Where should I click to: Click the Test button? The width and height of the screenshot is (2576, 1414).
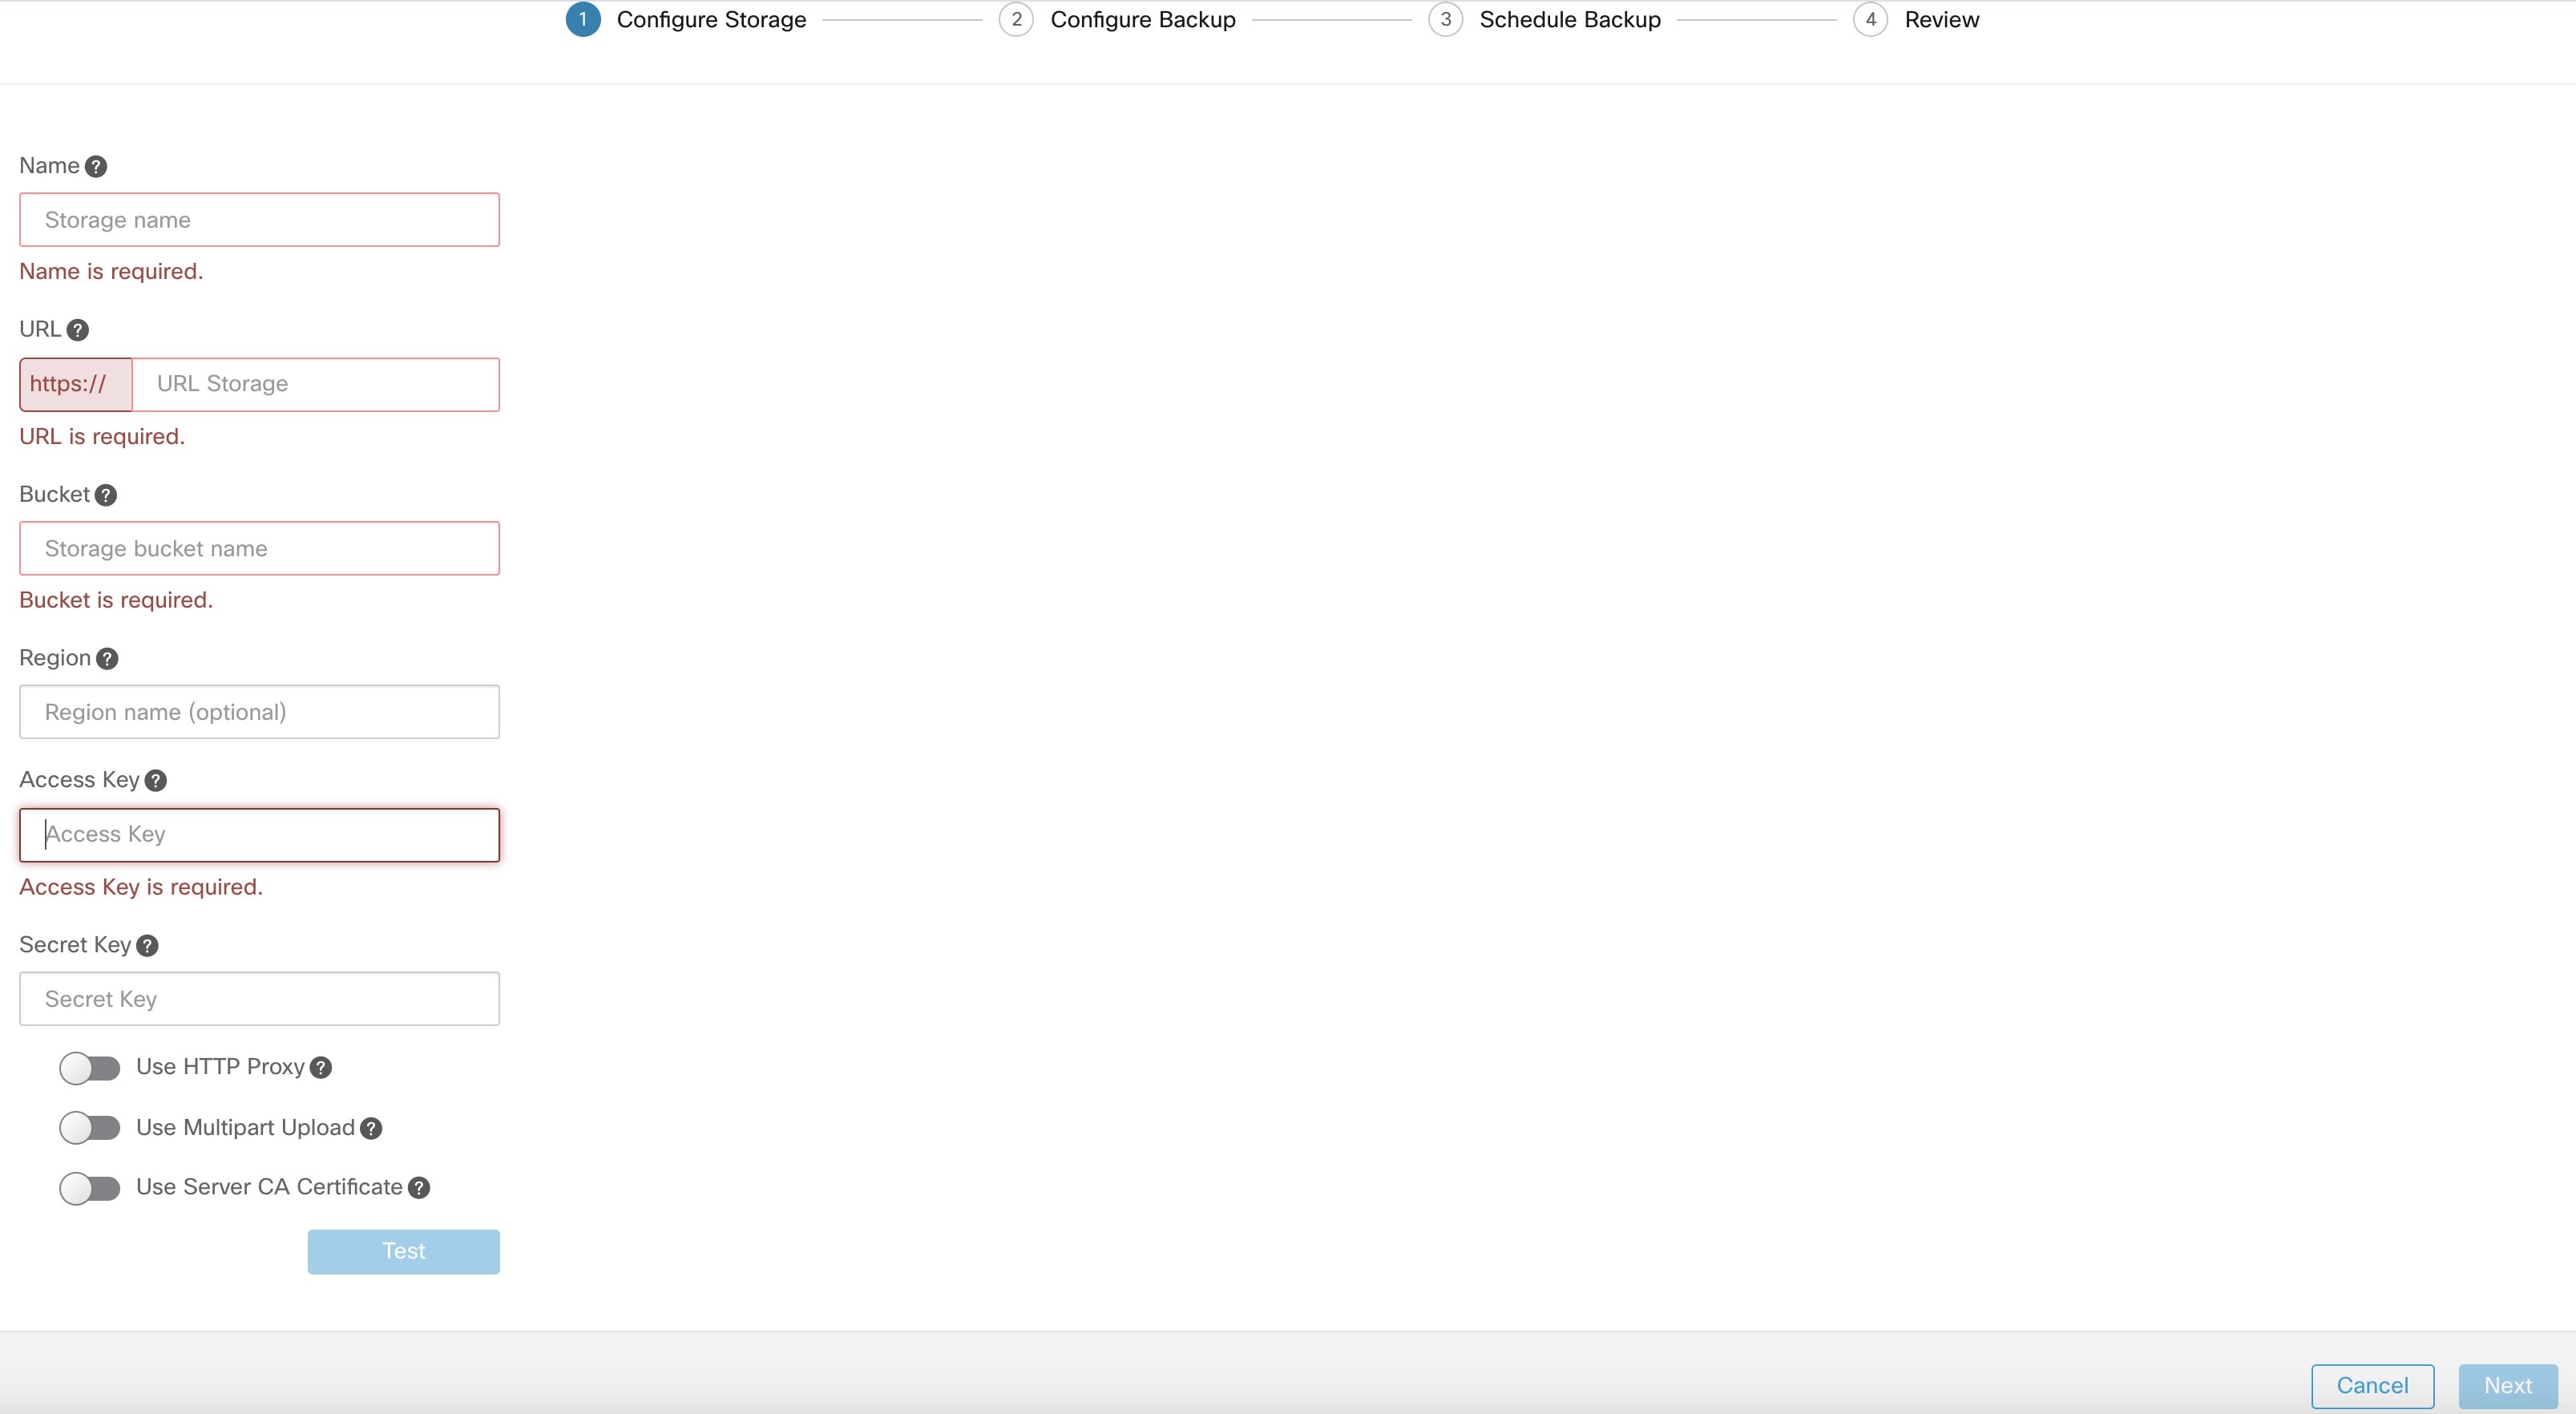[404, 1250]
